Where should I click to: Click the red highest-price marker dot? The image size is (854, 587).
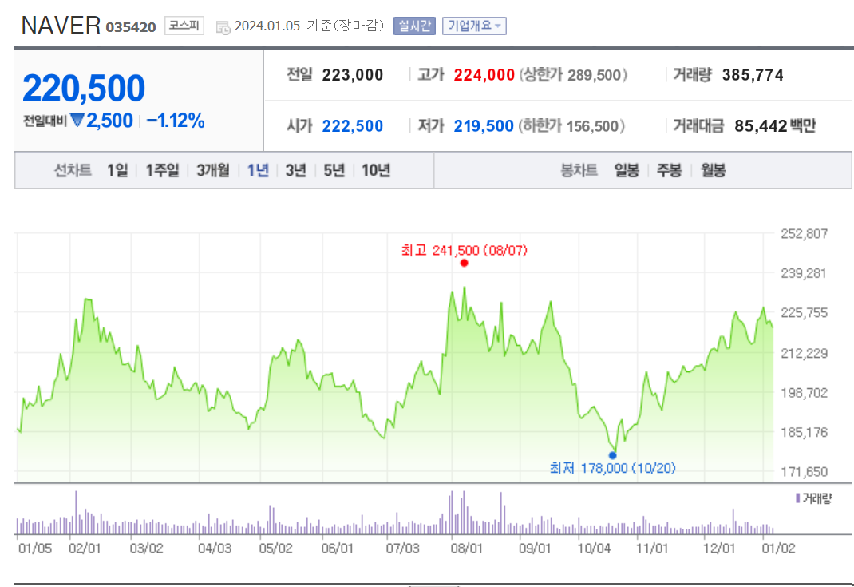(464, 264)
